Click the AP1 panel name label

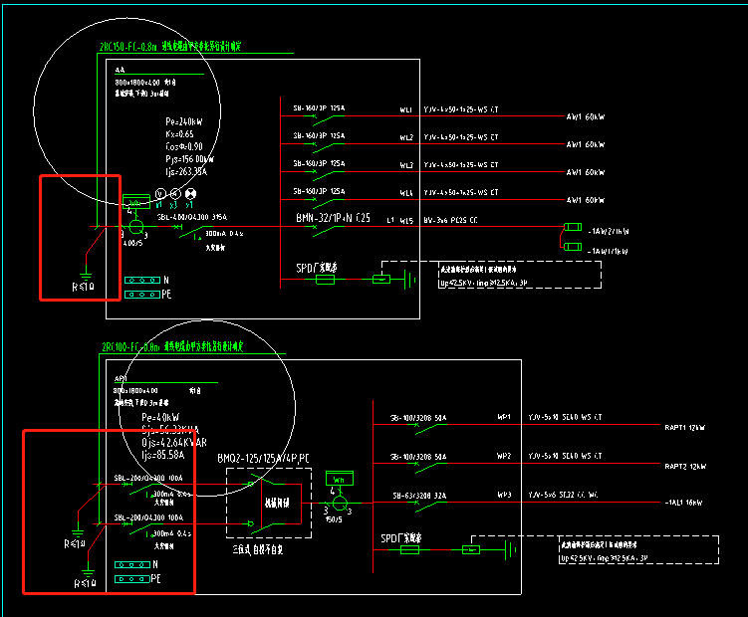121,378
